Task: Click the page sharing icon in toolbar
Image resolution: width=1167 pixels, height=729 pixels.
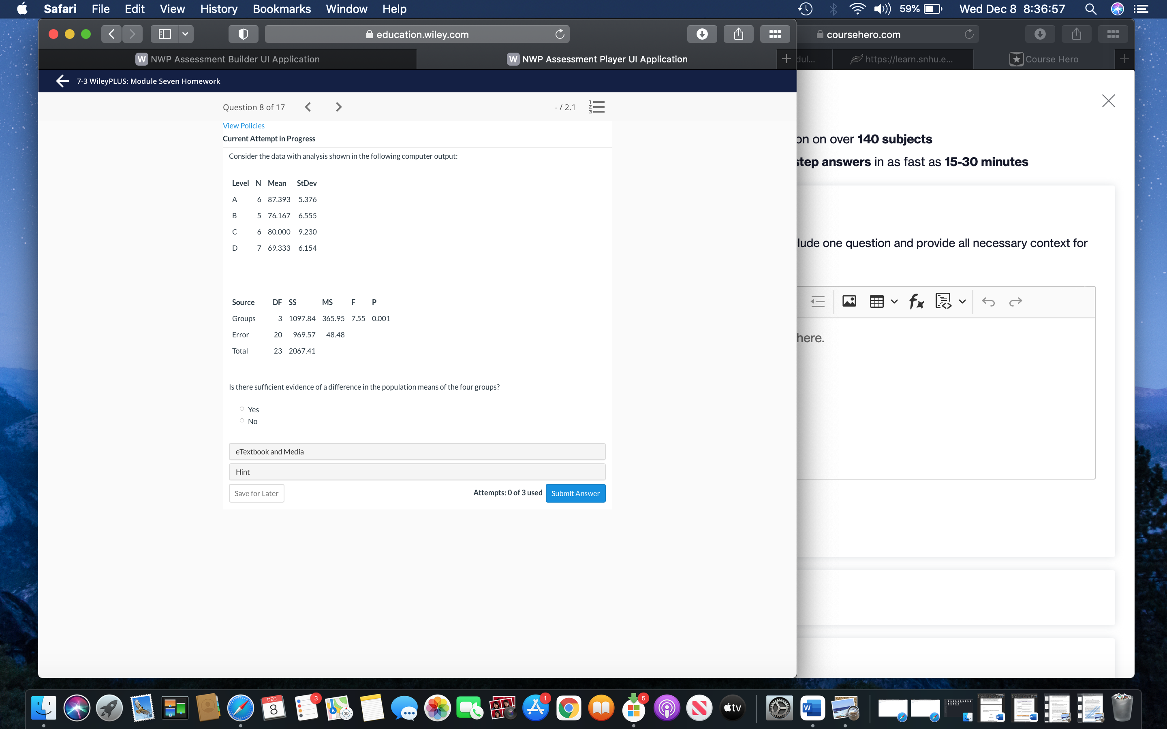Action: click(737, 34)
